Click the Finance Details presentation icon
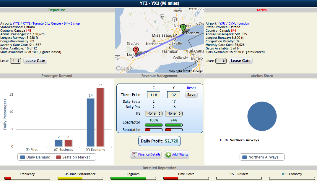This screenshot has width=317, height=181. click(134, 154)
